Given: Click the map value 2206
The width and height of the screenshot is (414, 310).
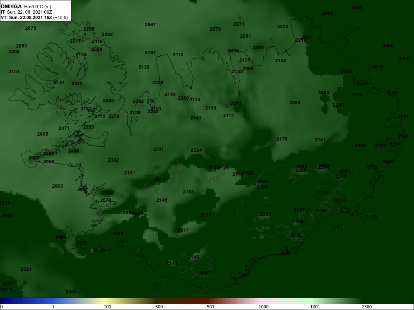Looking at the screenshot, I should pos(14,52).
